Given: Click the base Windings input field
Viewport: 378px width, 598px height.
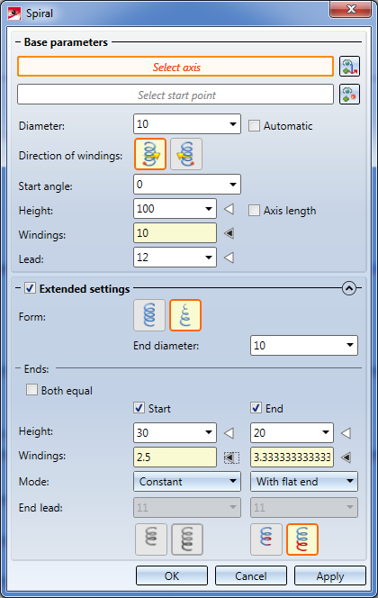Looking at the screenshot, I should click(x=175, y=233).
